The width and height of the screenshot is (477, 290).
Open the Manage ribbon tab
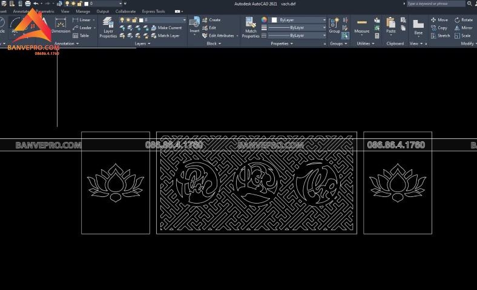point(83,11)
